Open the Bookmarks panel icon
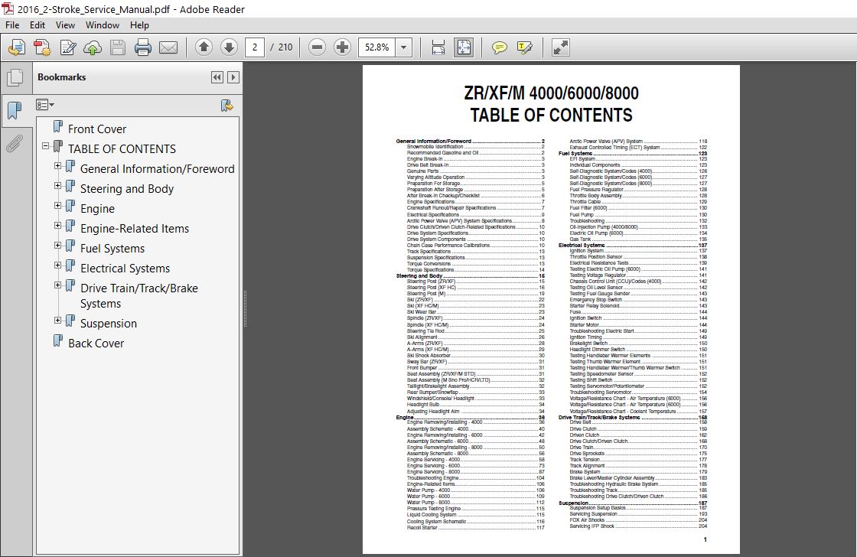Screen dimensions: 857x557 (15, 111)
